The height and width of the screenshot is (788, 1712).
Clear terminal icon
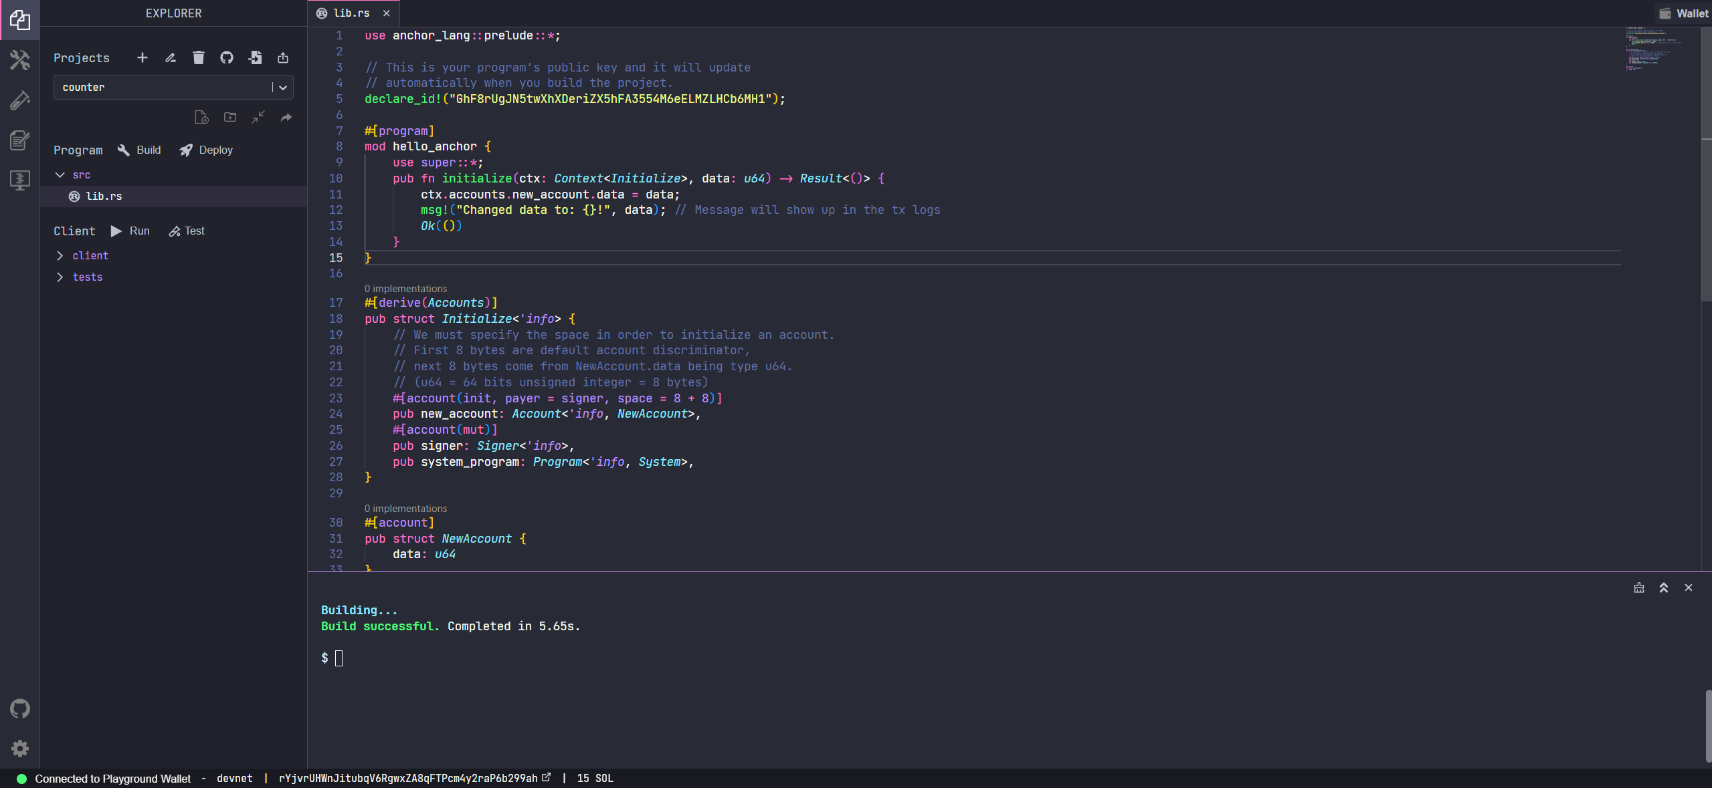click(1638, 588)
